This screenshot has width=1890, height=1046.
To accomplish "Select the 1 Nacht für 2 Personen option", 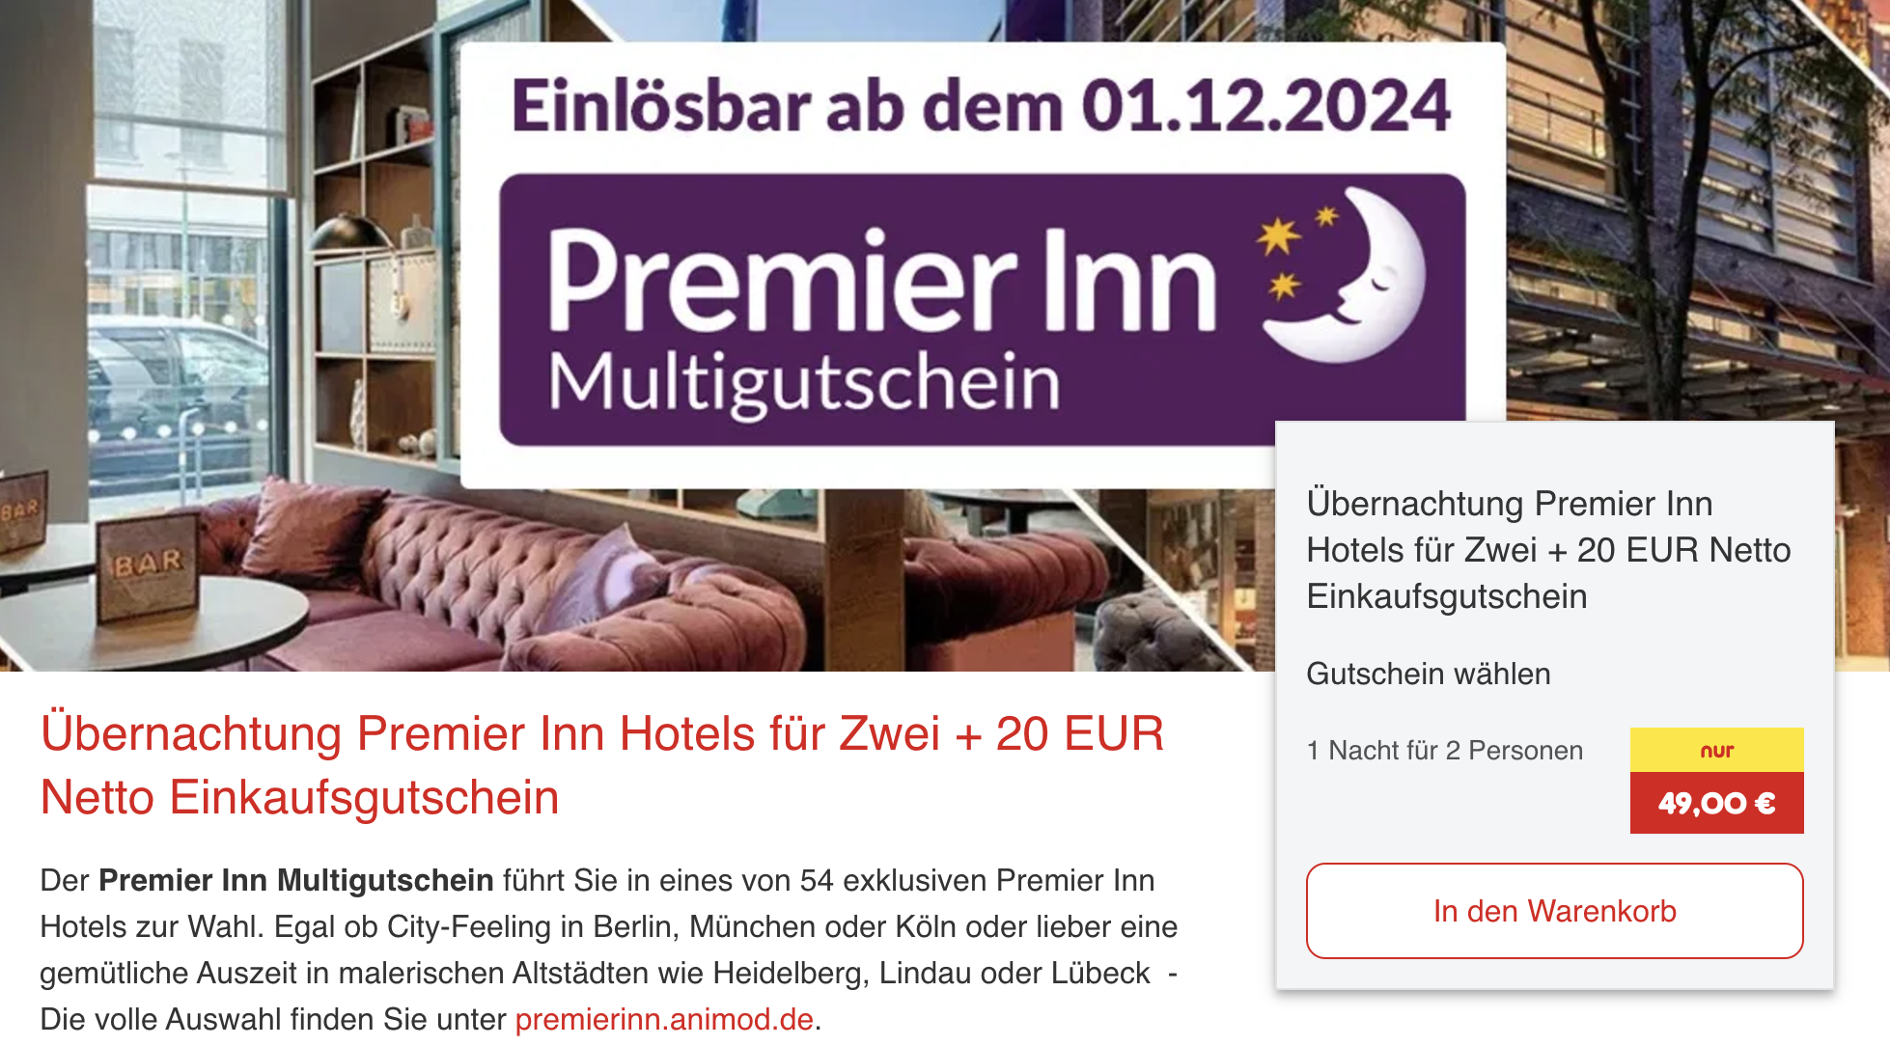I will coord(1444,751).
